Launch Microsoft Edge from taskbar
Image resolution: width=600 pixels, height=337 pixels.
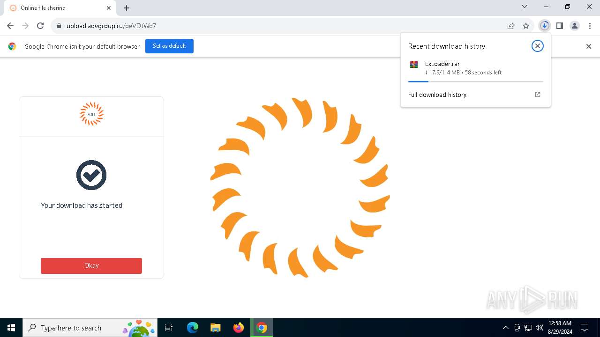click(x=193, y=328)
